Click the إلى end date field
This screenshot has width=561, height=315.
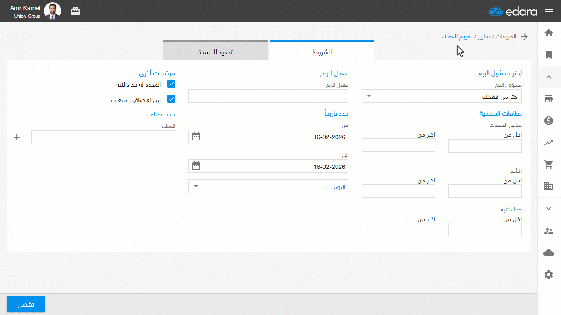click(x=268, y=166)
